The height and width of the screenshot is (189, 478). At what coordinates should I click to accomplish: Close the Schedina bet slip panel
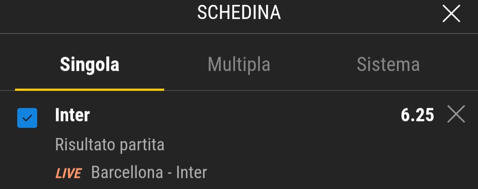tap(451, 15)
